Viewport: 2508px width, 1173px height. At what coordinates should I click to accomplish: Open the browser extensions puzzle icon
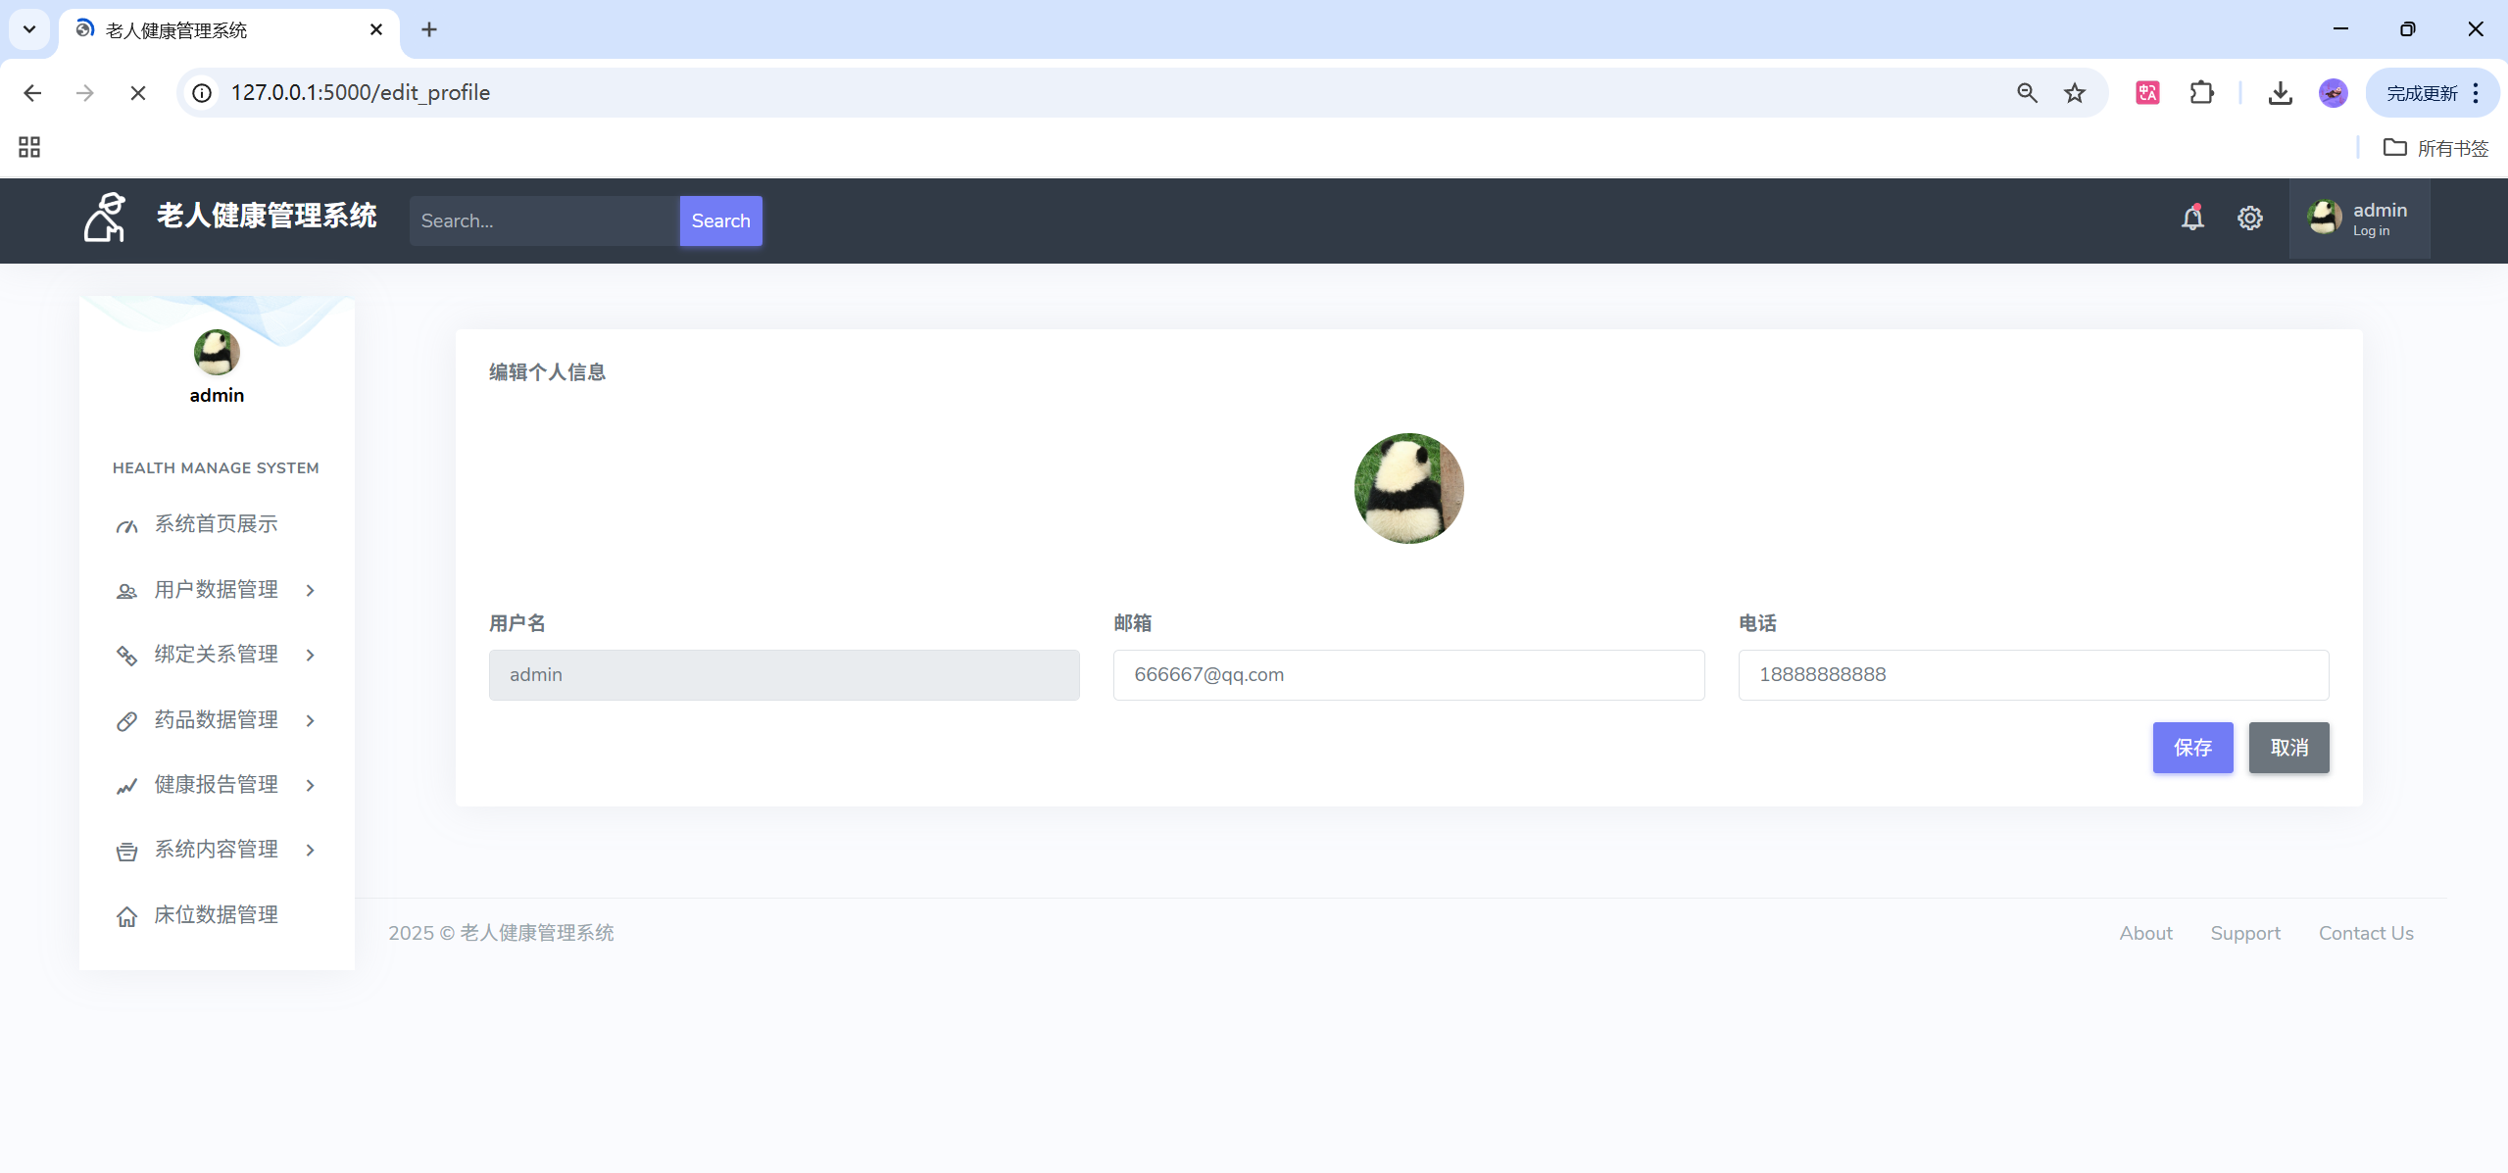pyautogui.click(x=2201, y=93)
